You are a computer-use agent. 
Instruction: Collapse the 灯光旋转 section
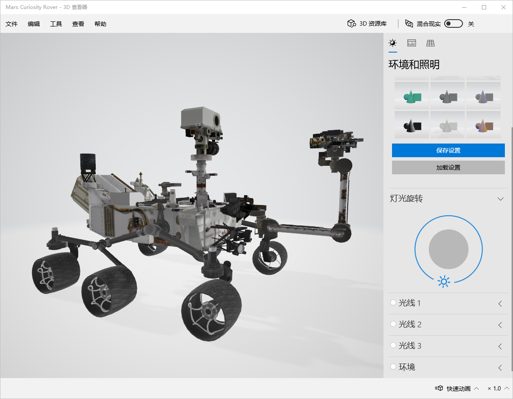[501, 199]
